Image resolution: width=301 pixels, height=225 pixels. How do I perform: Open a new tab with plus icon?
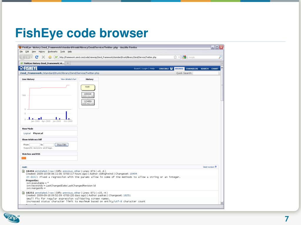pos(68,63)
